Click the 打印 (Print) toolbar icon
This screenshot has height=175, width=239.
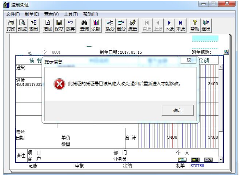click(11, 25)
